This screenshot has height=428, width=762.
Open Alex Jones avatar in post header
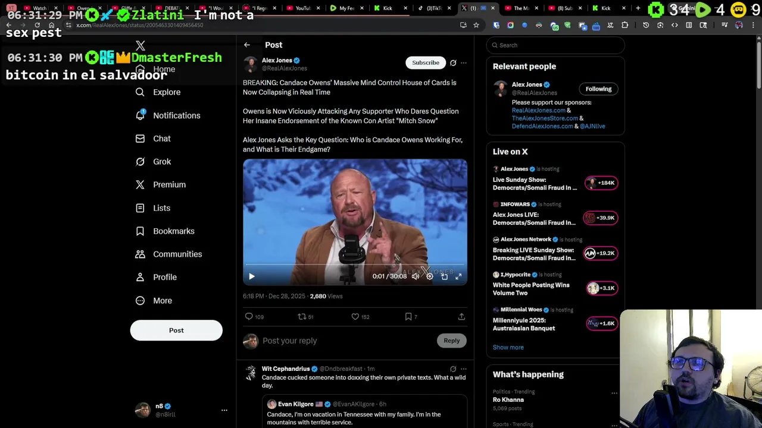pos(251,64)
